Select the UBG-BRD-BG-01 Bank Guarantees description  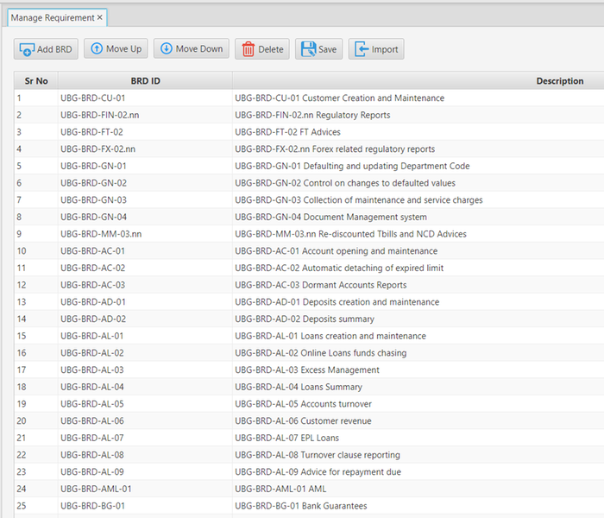pos(300,506)
